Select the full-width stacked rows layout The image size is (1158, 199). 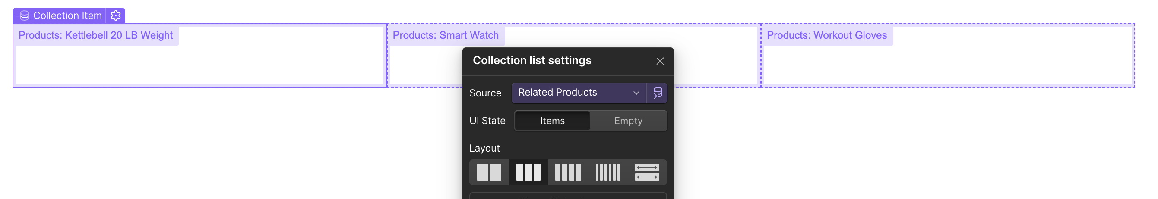click(x=647, y=172)
